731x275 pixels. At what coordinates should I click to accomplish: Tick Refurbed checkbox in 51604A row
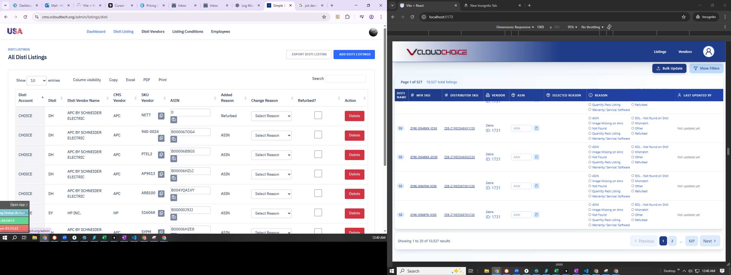point(318,213)
